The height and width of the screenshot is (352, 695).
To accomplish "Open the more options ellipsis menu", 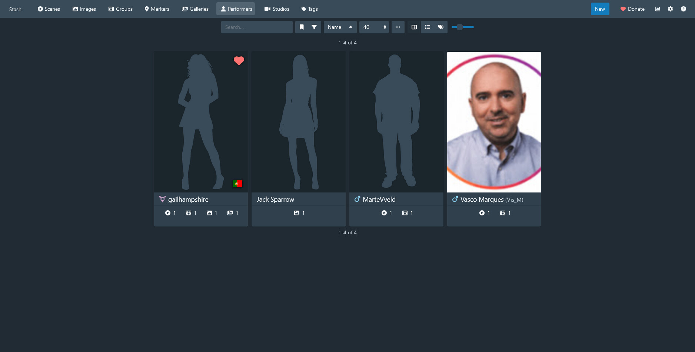I will tap(398, 27).
